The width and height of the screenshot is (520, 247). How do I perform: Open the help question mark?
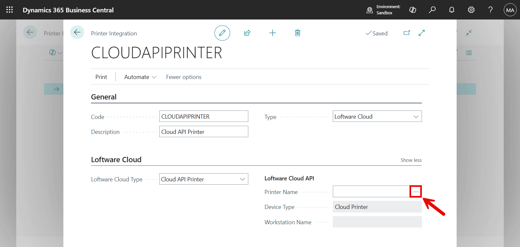(x=491, y=10)
